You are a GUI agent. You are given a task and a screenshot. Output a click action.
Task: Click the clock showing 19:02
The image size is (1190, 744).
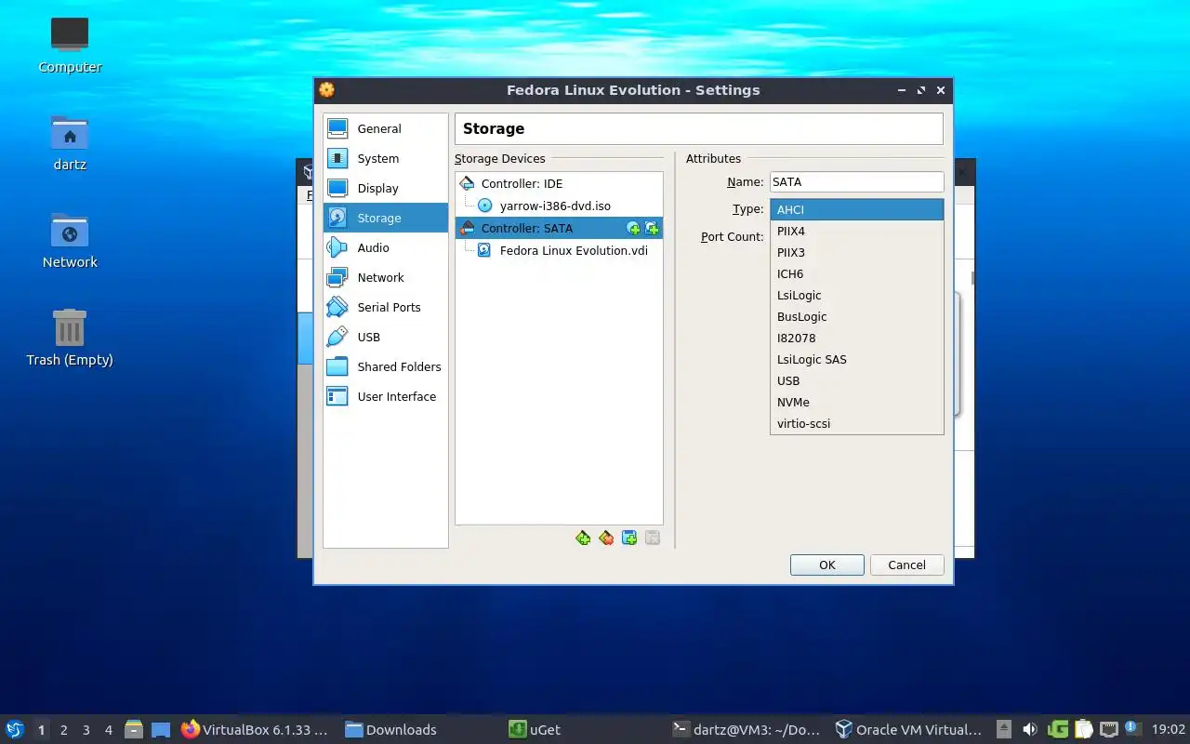pyautogui.click(x=1169, y=730)
